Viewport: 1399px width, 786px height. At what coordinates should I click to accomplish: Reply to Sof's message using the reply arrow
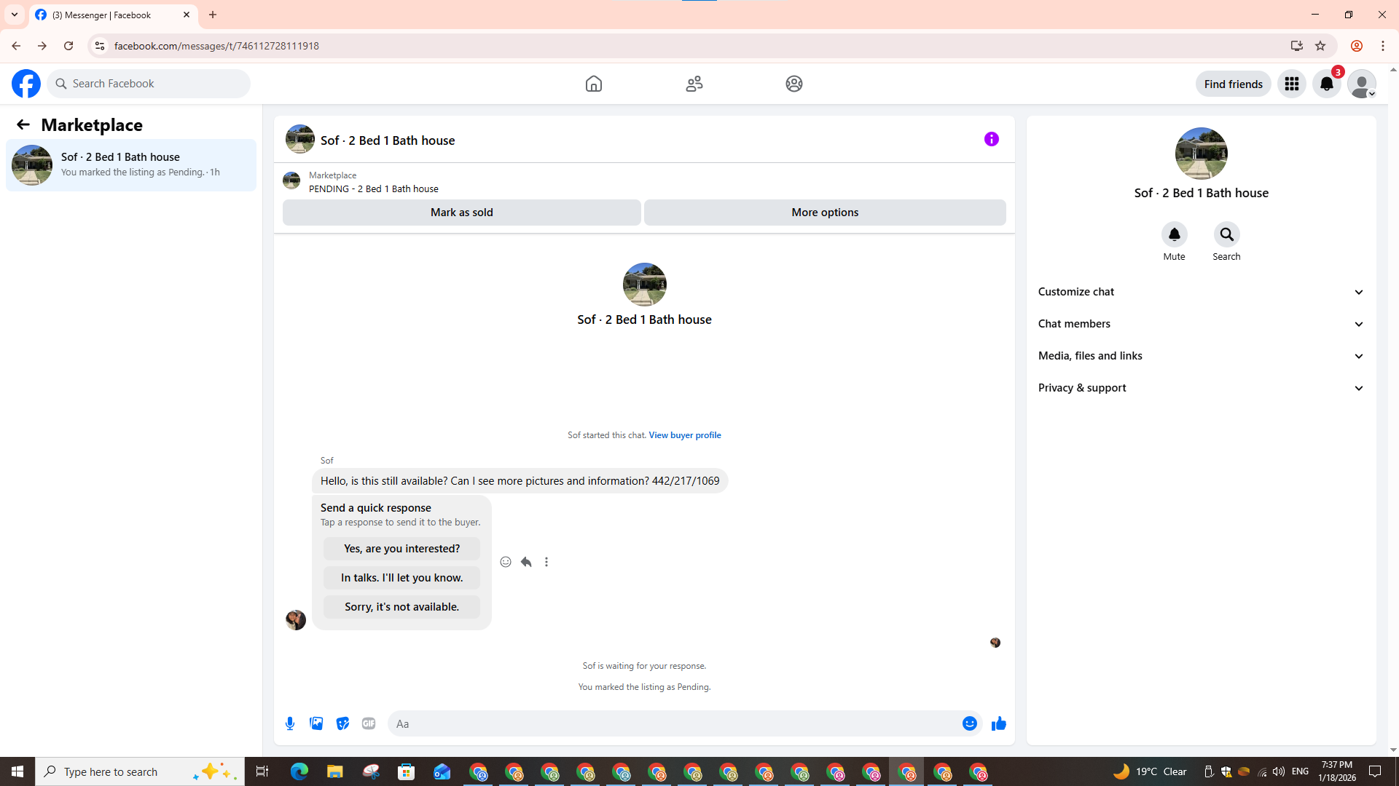(x=526, y=562)
